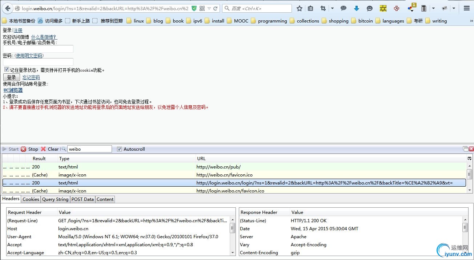
Task: Click the yellow brick wall firewall icon
Action: click(x=383, y=8)
